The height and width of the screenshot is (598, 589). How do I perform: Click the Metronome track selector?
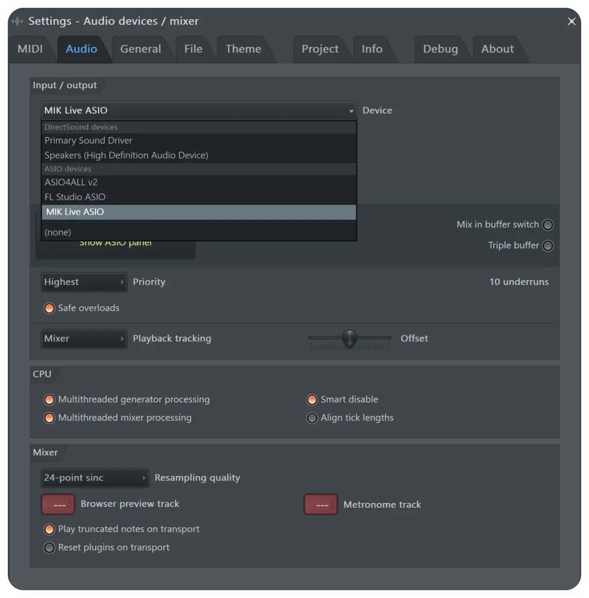click(320, 505)
